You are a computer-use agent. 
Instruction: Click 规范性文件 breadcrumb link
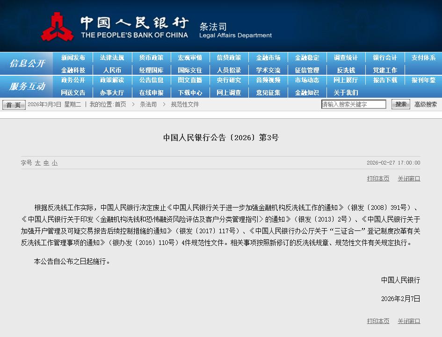[185, 104]
